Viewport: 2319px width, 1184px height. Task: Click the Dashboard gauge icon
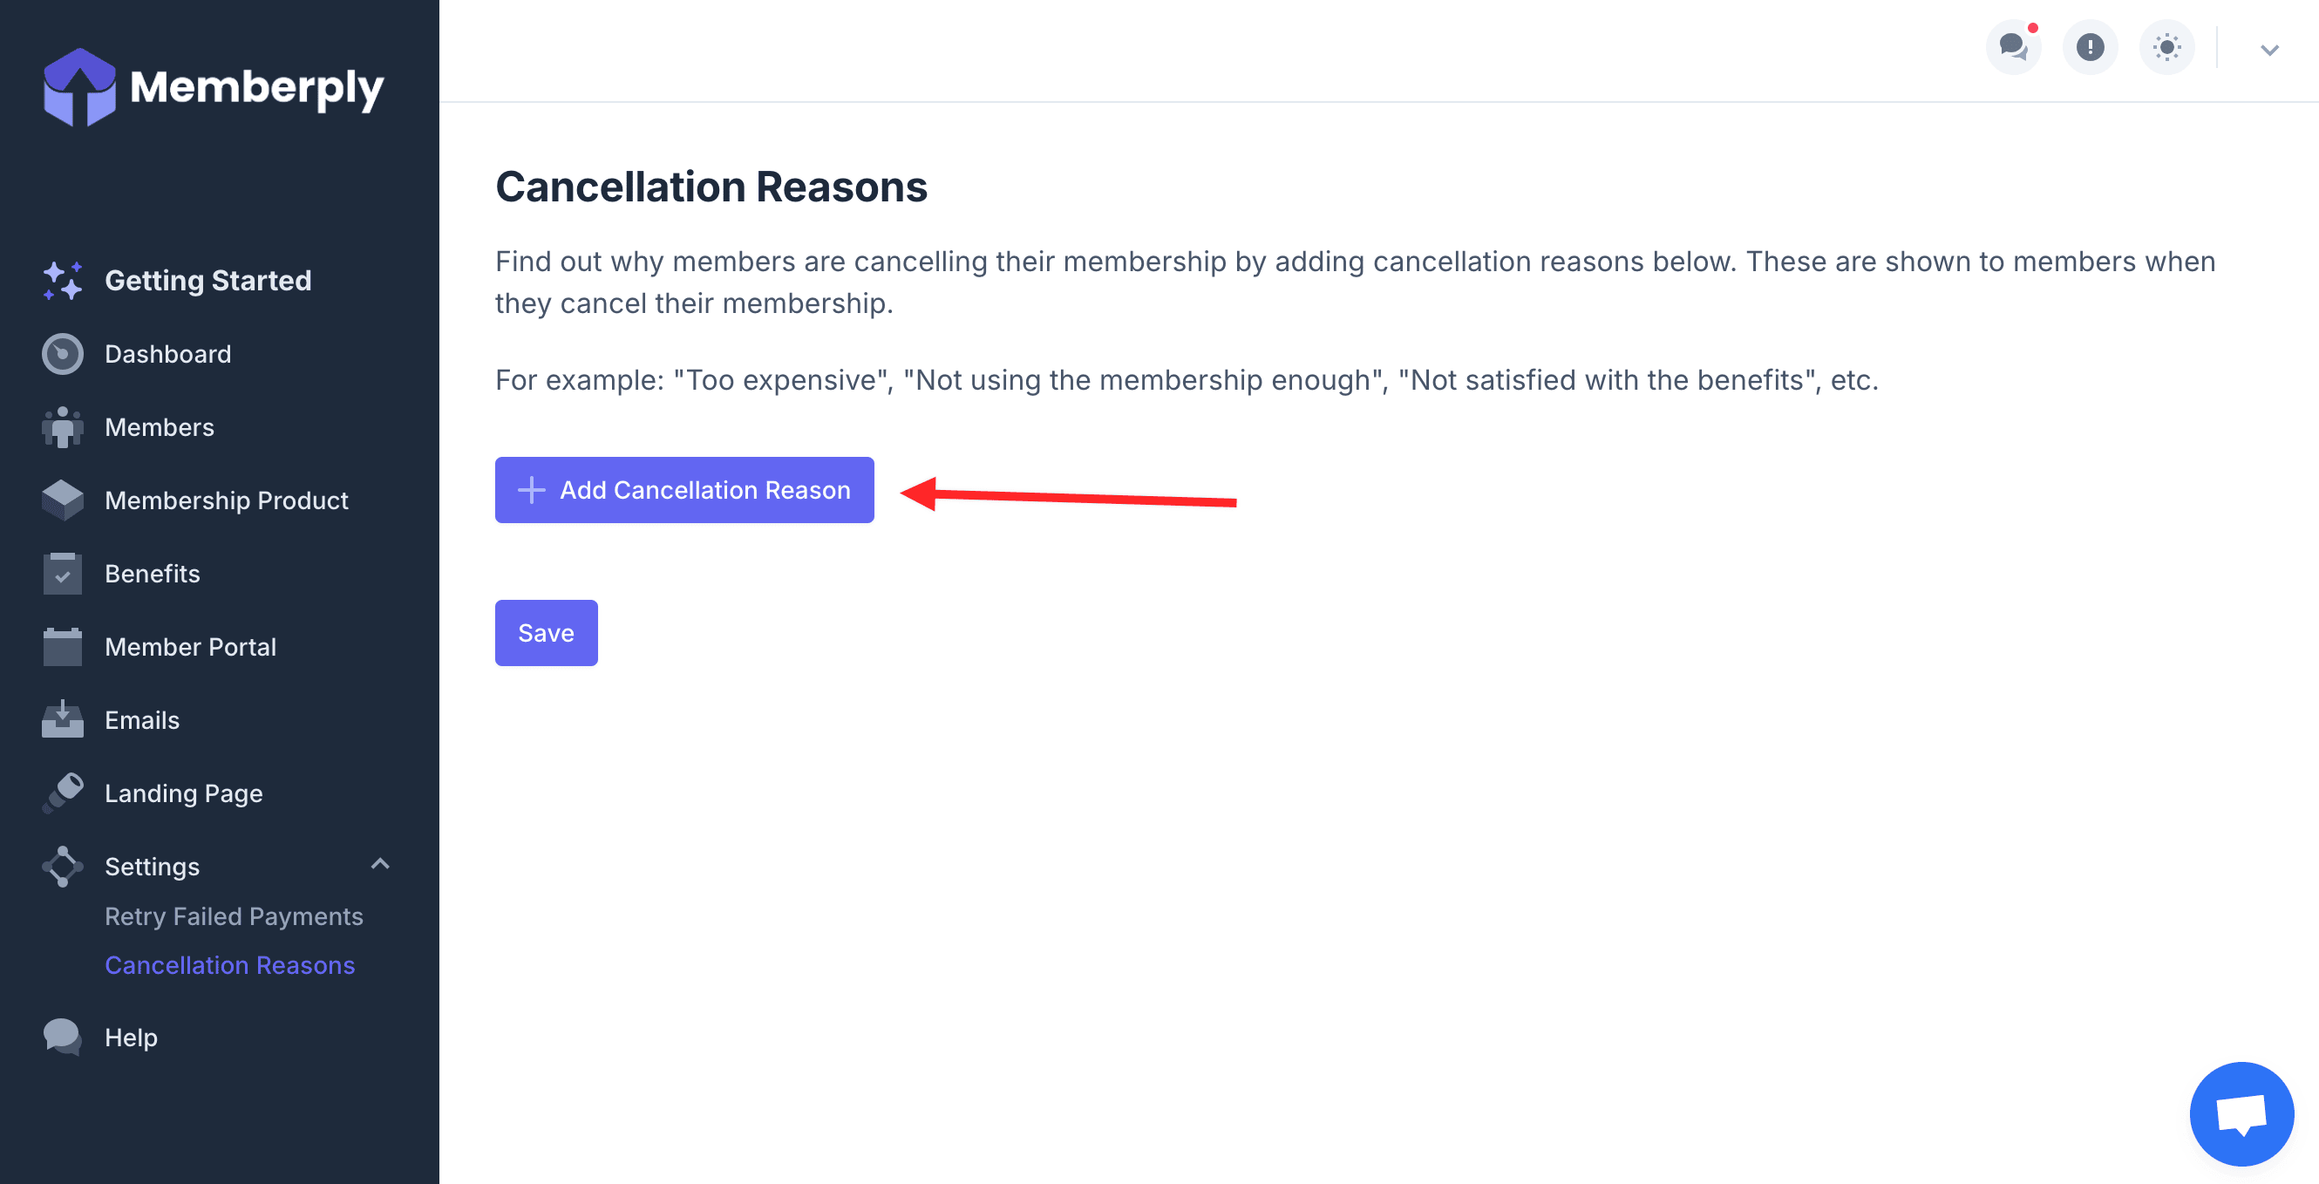tap(62, 354)
